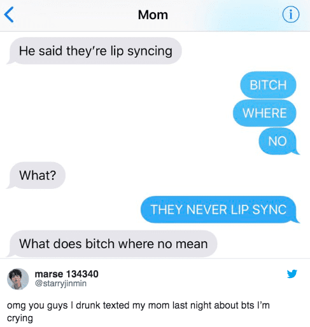Open the @starryjinmin handle link
The height and width of the screenshot is (327, 310).
[x=60, y=284]
